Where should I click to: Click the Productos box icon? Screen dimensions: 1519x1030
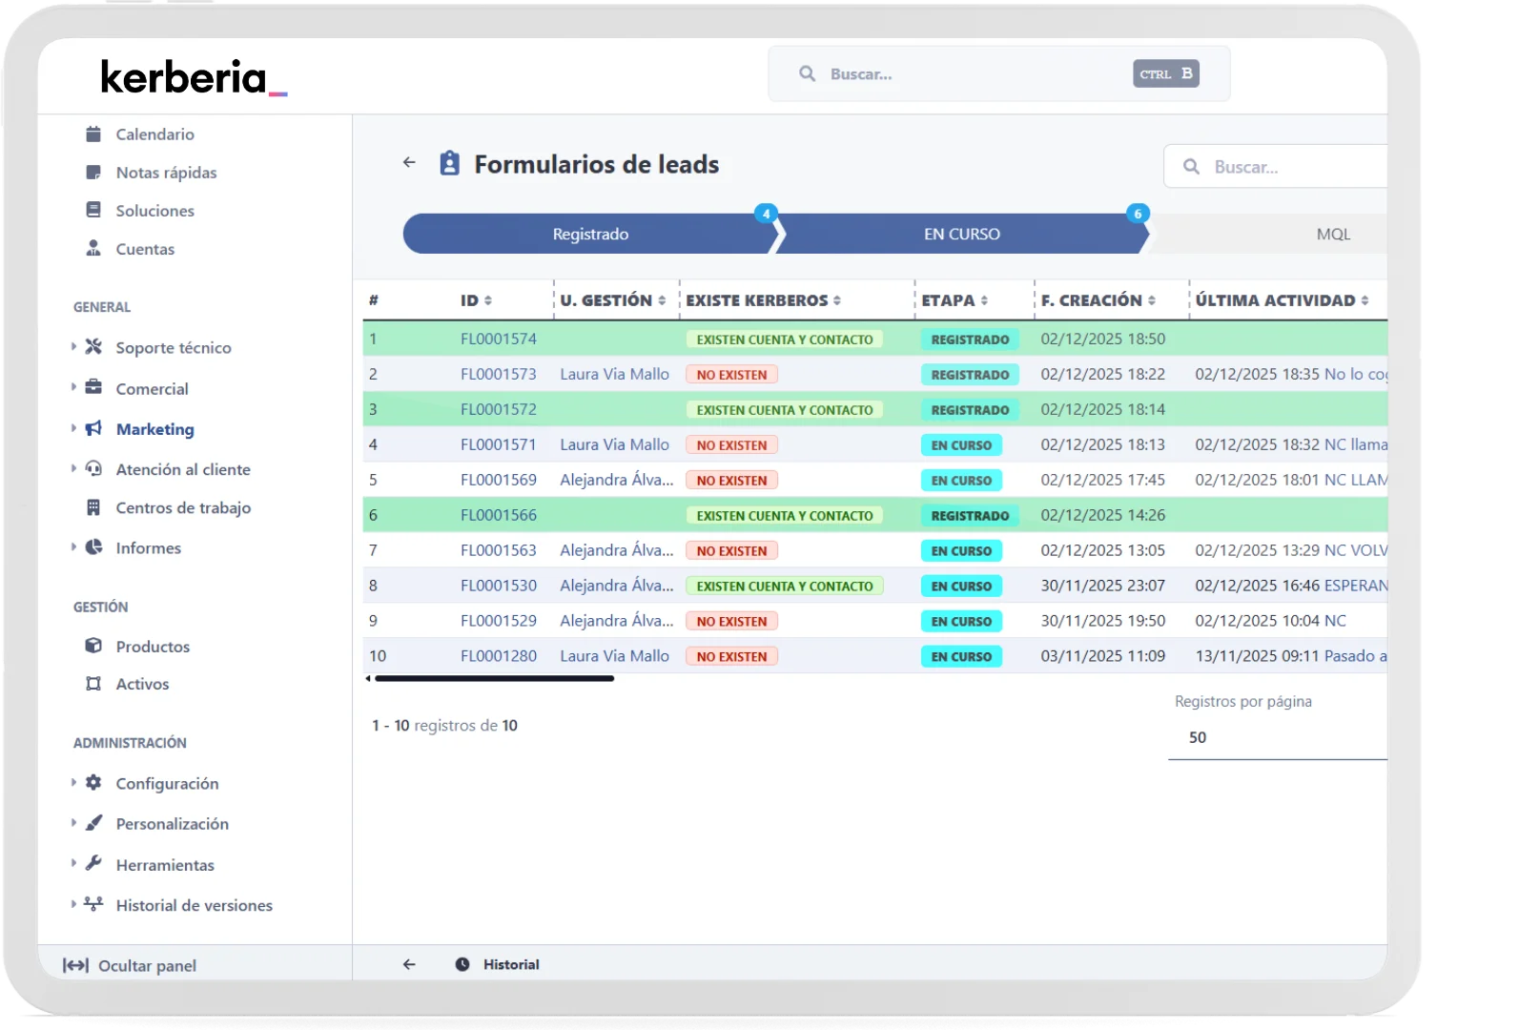click(x=93, y=646)
